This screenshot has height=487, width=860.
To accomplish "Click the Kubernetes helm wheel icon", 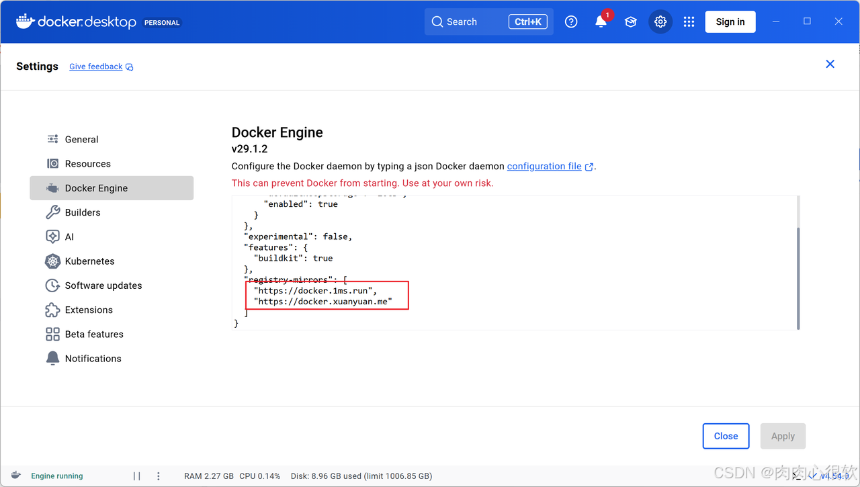I will click(x=52, y=261).
